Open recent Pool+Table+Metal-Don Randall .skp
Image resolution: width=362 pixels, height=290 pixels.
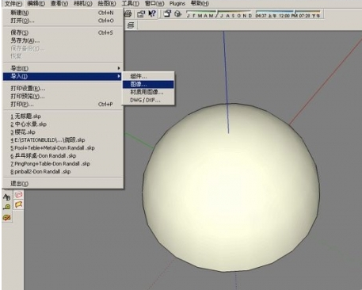[x=63, y=148]
